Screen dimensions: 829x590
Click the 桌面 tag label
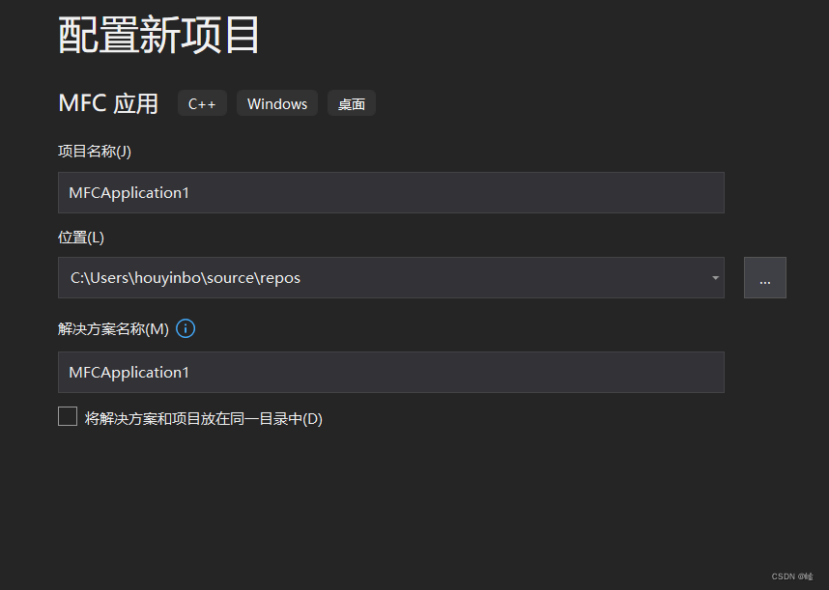point(351,102)
